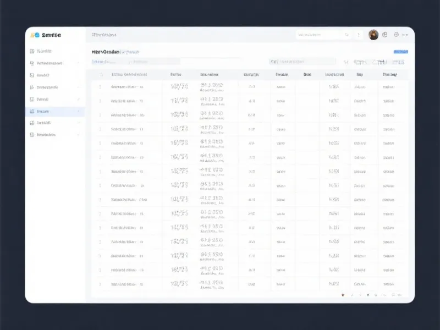Click the last sidebar menu item icon
Image resolution: width=440 pixels, height=330 pixels.
(31, 135)
